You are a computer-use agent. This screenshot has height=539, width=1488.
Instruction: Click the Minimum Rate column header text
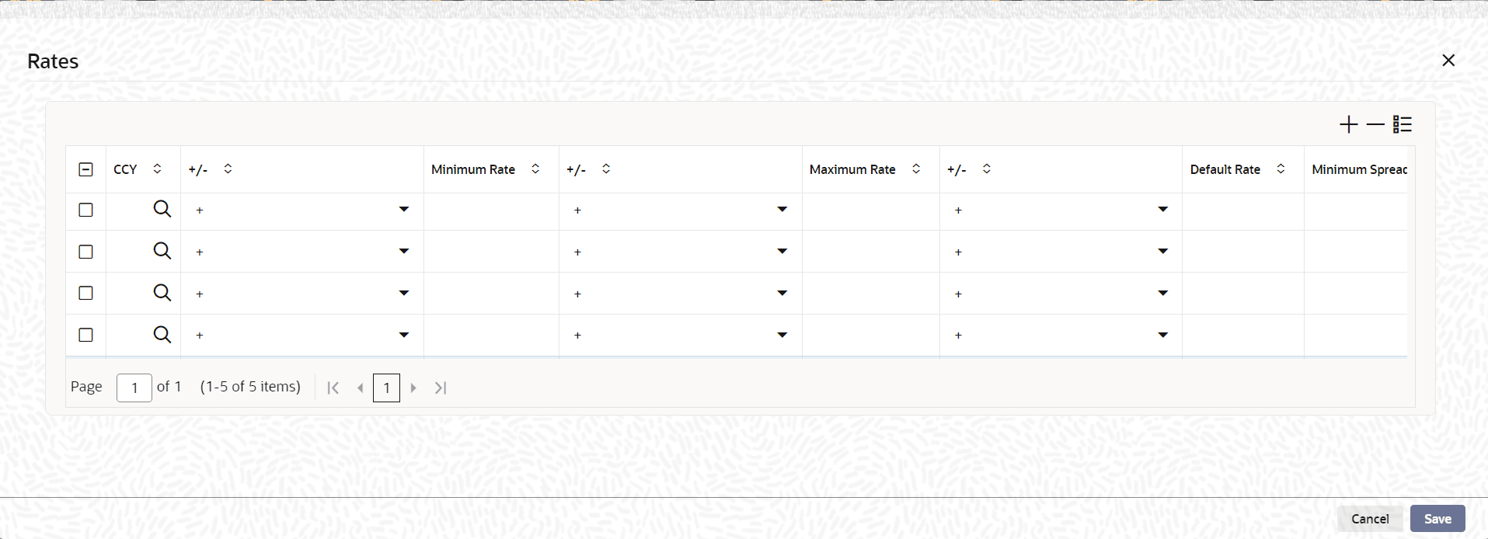coord(473,169)
